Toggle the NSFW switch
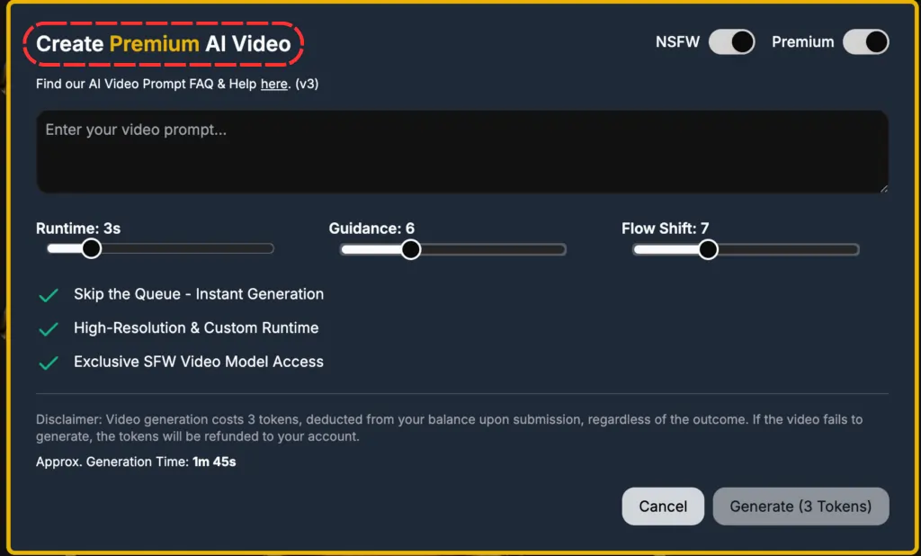 pyautogui.click(x=732, y=41)
